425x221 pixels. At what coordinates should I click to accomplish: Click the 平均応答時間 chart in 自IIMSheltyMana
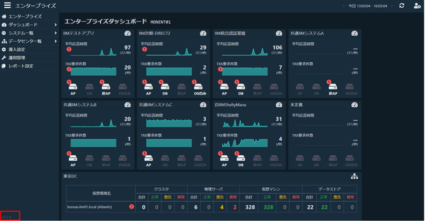tap(245, 123)
